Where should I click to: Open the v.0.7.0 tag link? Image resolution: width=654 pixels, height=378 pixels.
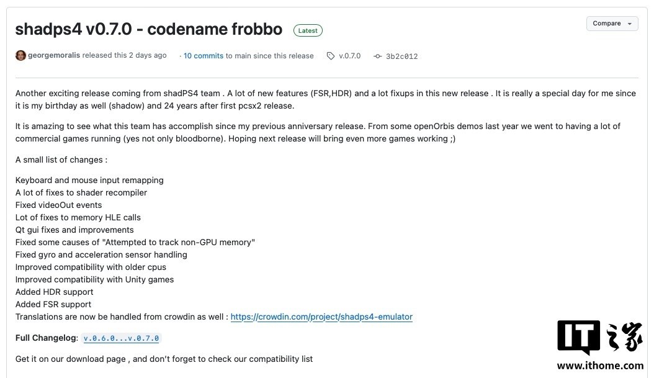pos(349,56)
